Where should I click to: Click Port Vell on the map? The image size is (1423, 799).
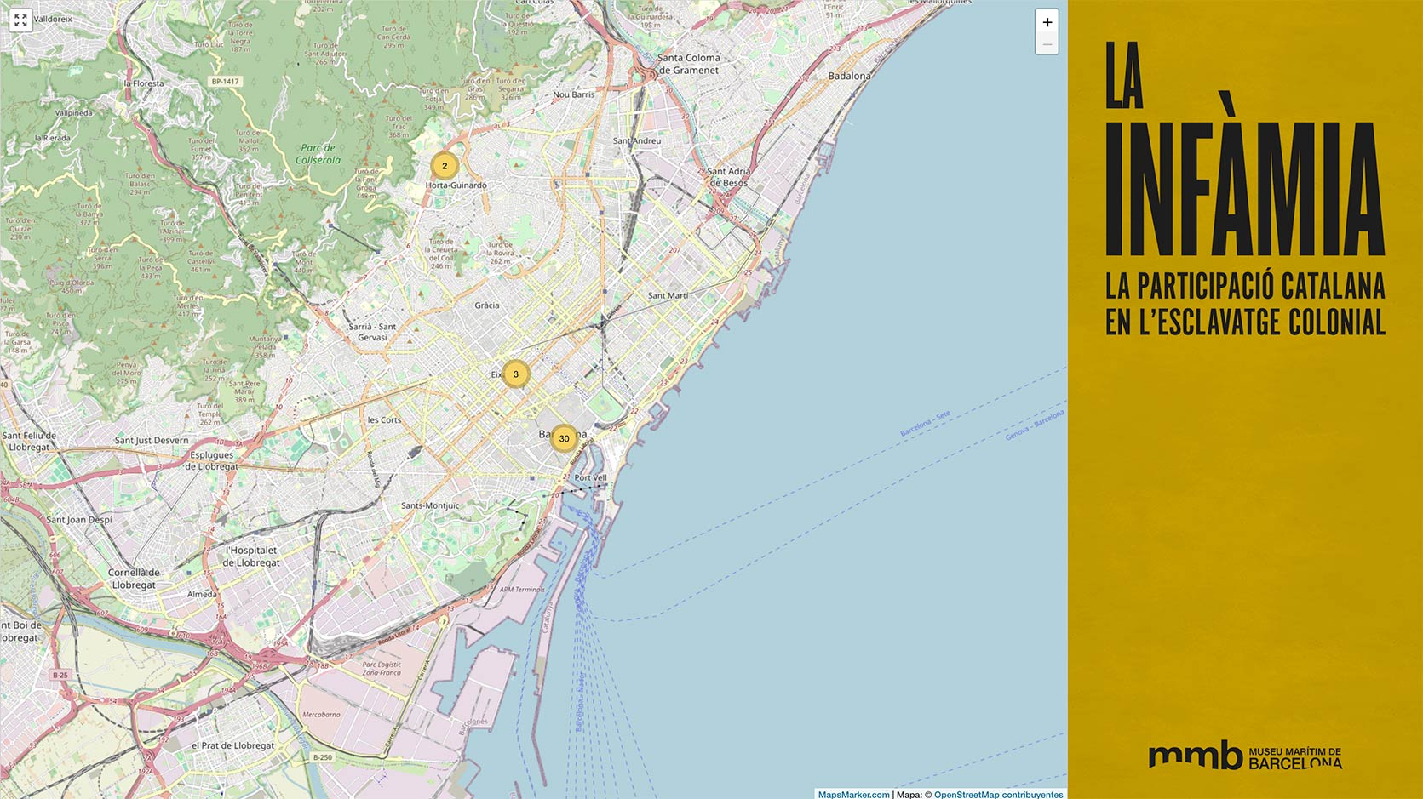pyautogui.click(x=590, y=477)
